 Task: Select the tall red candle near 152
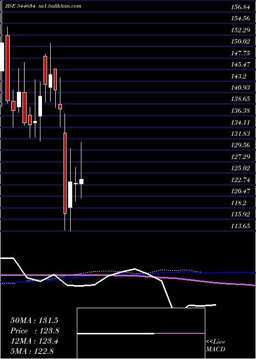[x=8, y=68]
